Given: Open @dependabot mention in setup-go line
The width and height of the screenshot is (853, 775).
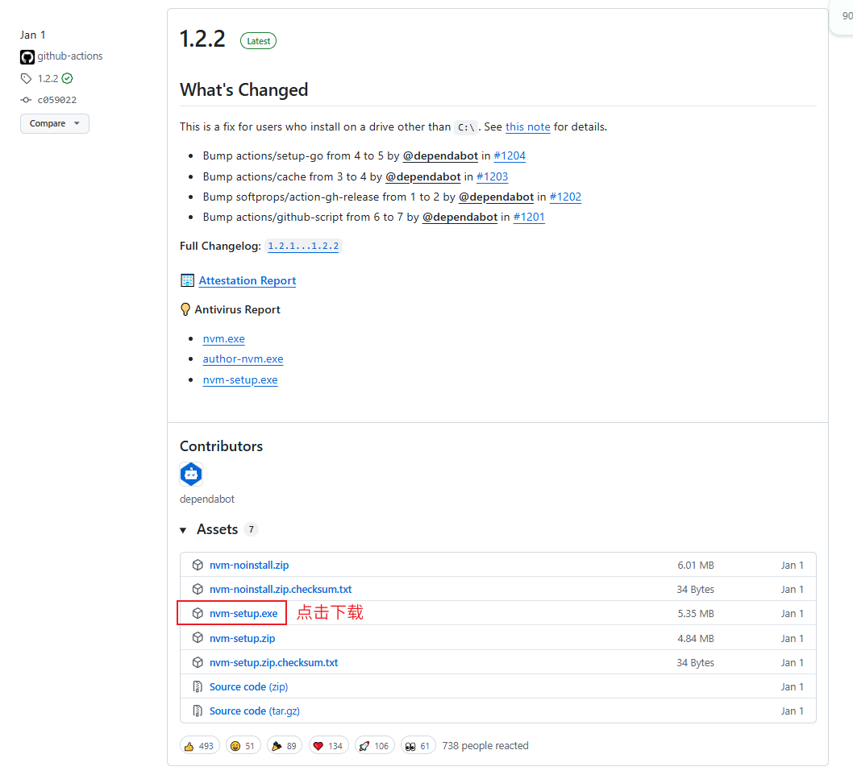Looking at the screenshot, I should pos(440,156).
